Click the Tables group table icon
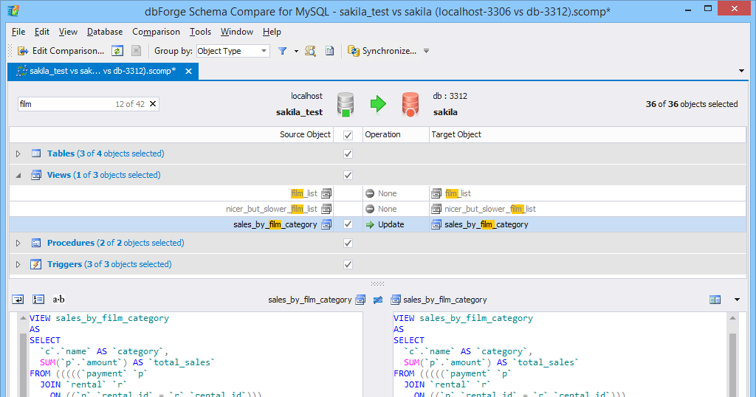The height and width of the screenshot is (397, 756). 36,153
